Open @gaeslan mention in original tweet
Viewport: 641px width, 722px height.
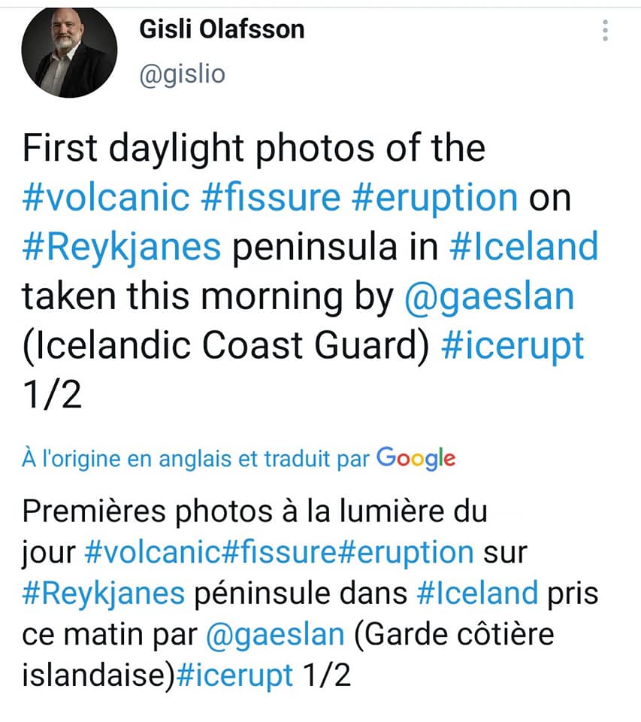(489, 299)
